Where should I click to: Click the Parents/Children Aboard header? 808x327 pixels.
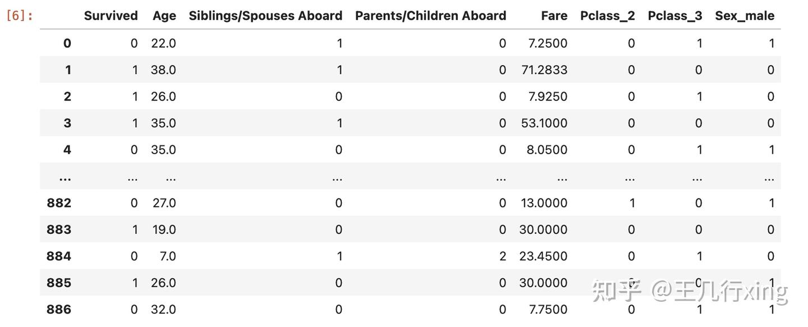(430, 16)
